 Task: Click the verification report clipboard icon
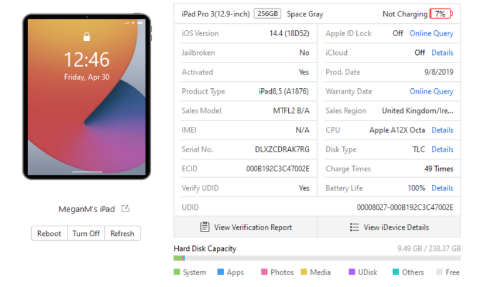(x=204, y=227)
